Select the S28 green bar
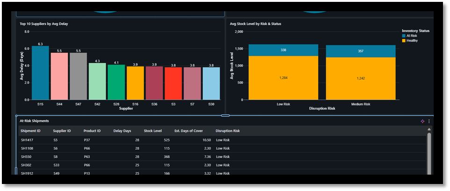This screenshot has height=191, width=450. tap(116, 82)
